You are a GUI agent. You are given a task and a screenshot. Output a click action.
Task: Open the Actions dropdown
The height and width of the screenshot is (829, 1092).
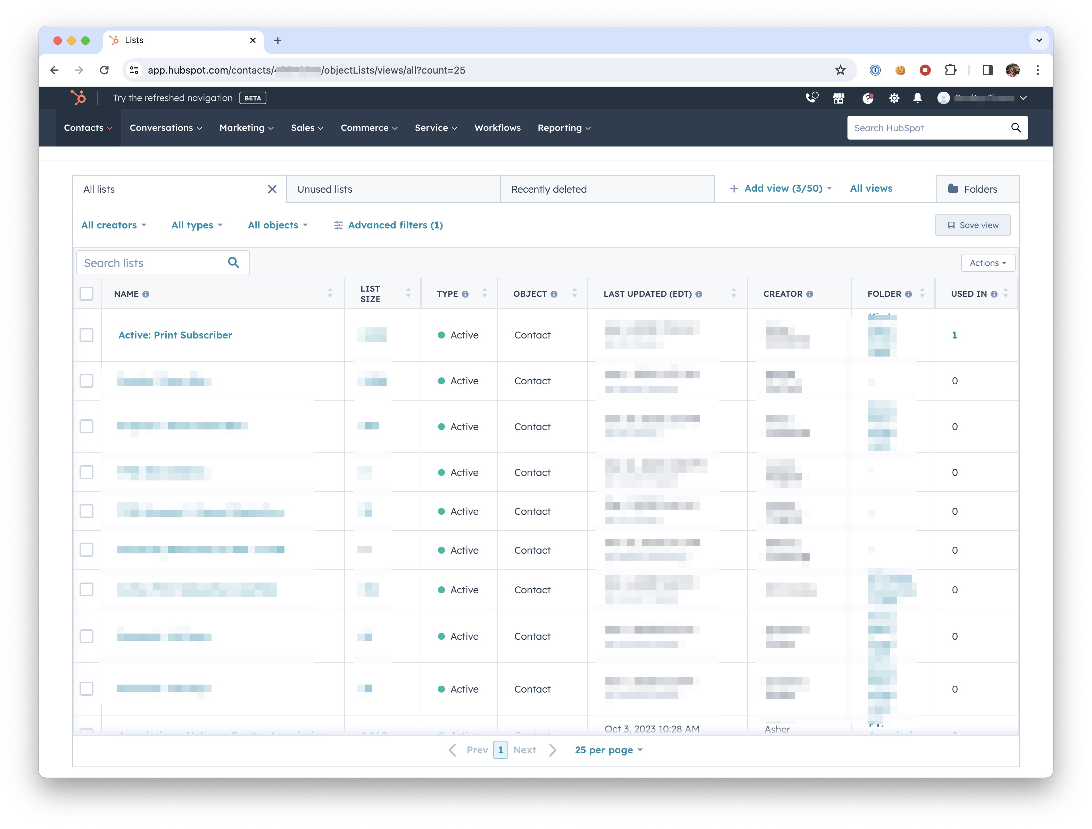pos(987,263)
